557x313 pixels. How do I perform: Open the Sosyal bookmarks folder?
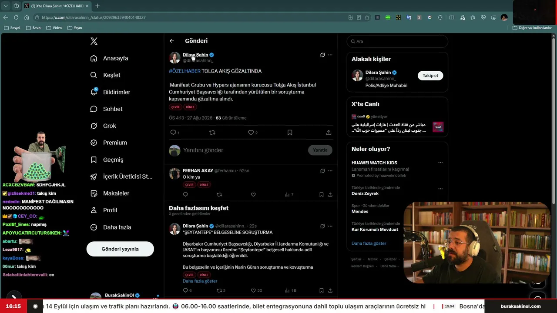point(12,28)
